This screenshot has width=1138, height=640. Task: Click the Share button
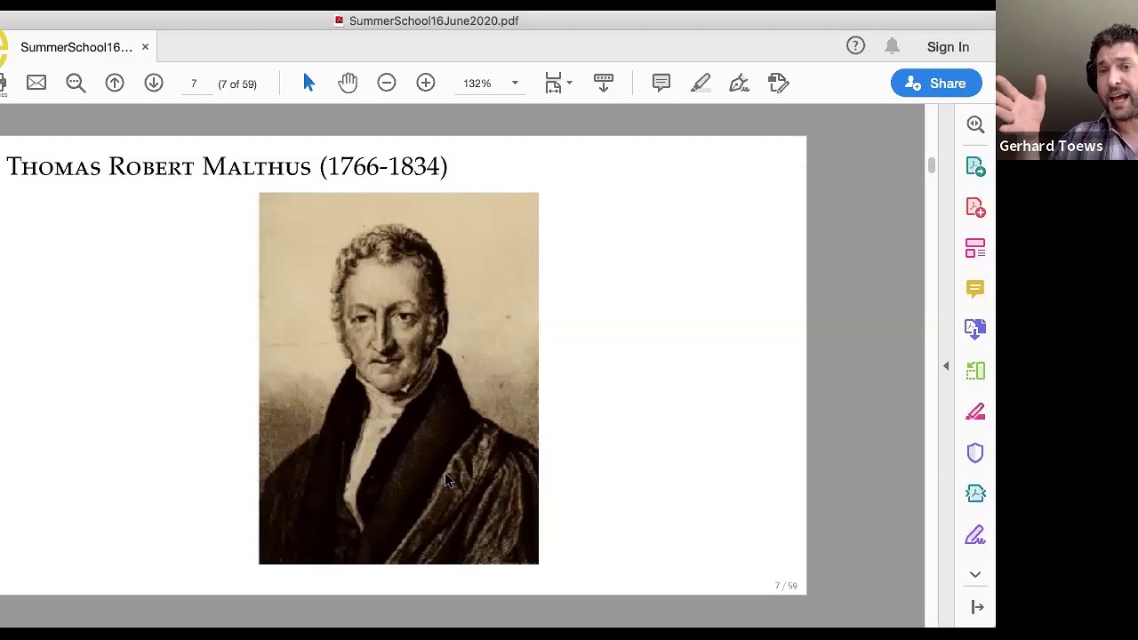(936, 84)
